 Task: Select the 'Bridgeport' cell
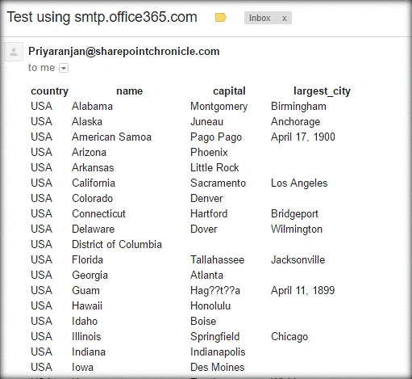294,214
